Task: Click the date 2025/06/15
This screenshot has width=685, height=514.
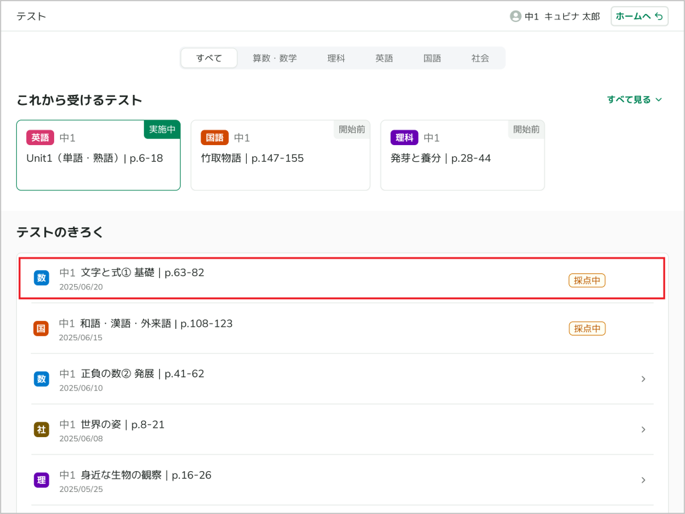Action: tap(80, 338)
